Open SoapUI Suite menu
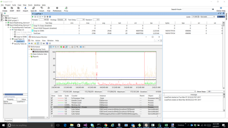 tap(14, 5)
